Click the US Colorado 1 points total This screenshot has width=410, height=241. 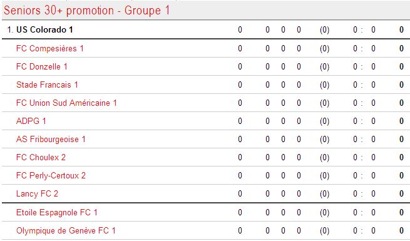(401, 30)
